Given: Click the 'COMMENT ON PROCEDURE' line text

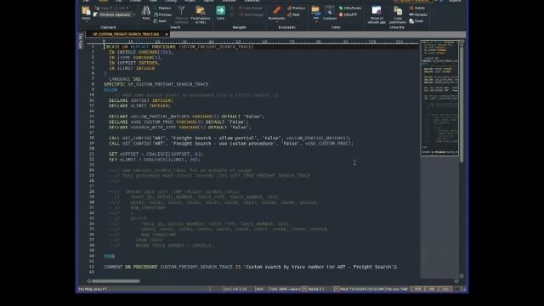Looking at the screenshot, I should coord(249,267).
